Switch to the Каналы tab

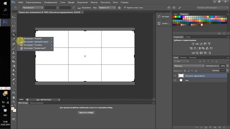coord(184,58)
